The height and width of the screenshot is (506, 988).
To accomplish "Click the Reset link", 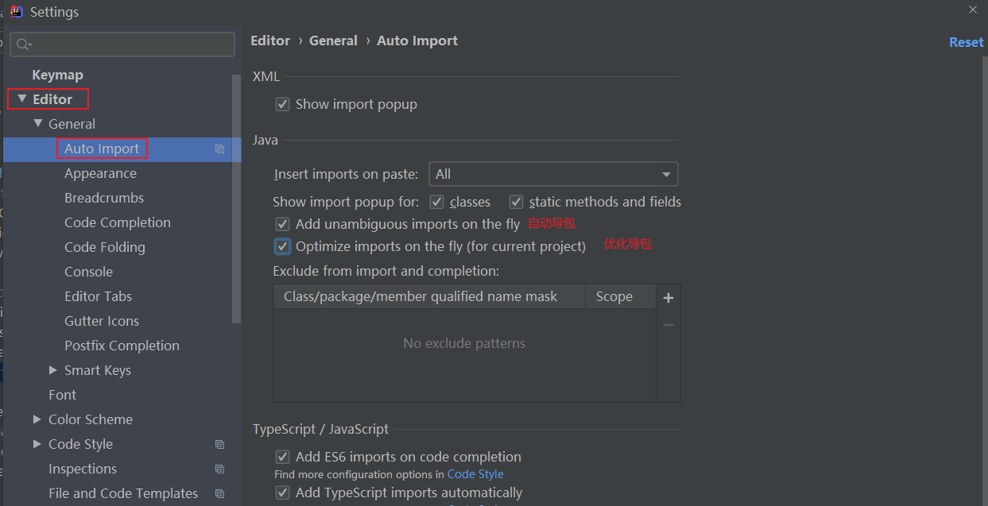I will tap(966, 42).
